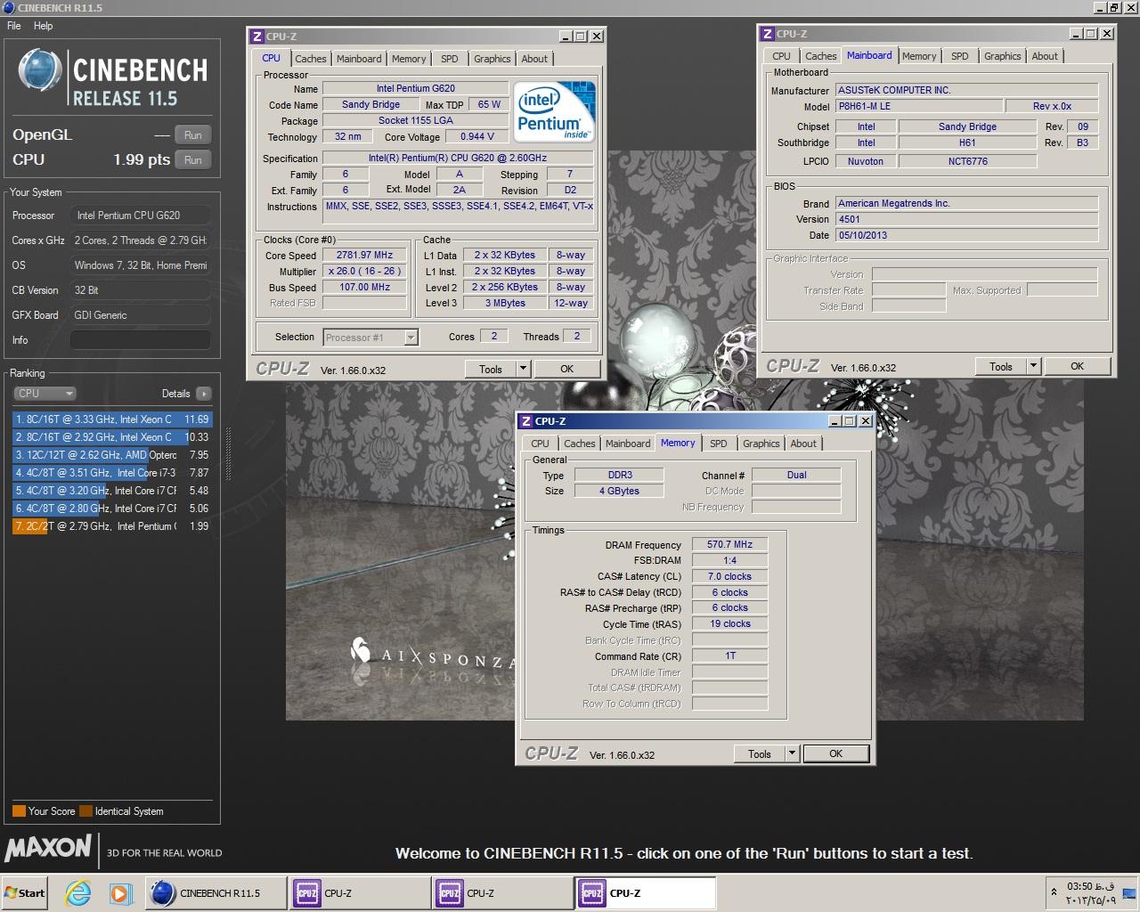Click CPU-Z icon in Mainboard window title bar
This screenshot has width=1140, height=912.
click(x=768, y=34)
